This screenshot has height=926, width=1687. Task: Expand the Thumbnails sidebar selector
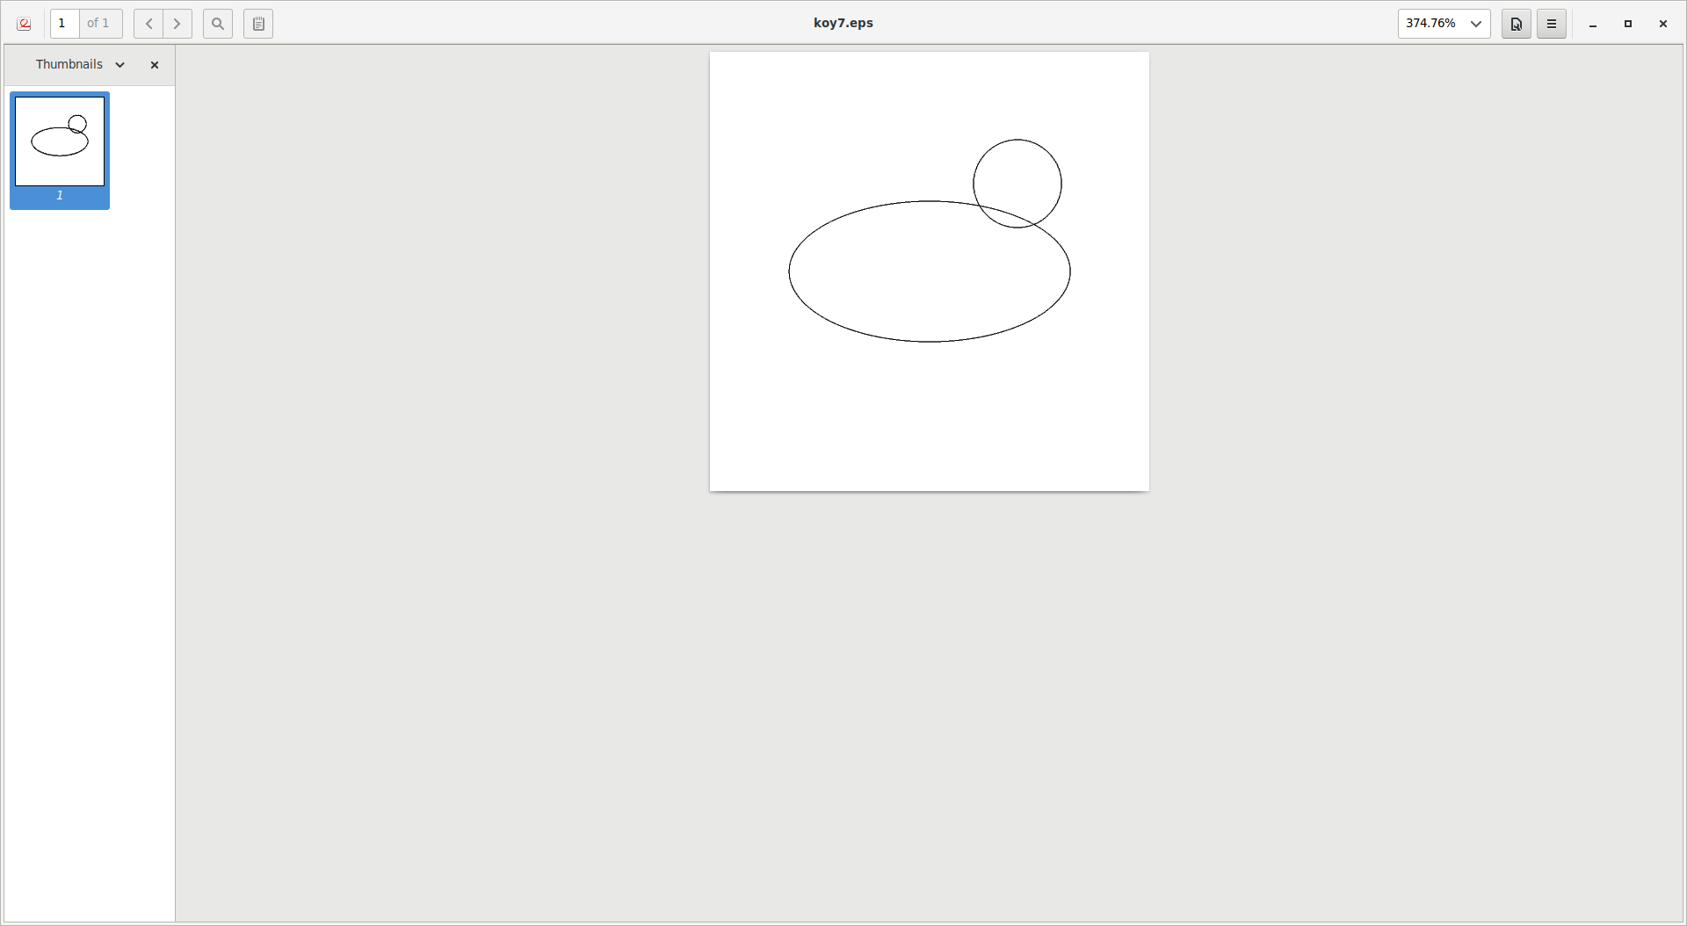coord(81,65)
